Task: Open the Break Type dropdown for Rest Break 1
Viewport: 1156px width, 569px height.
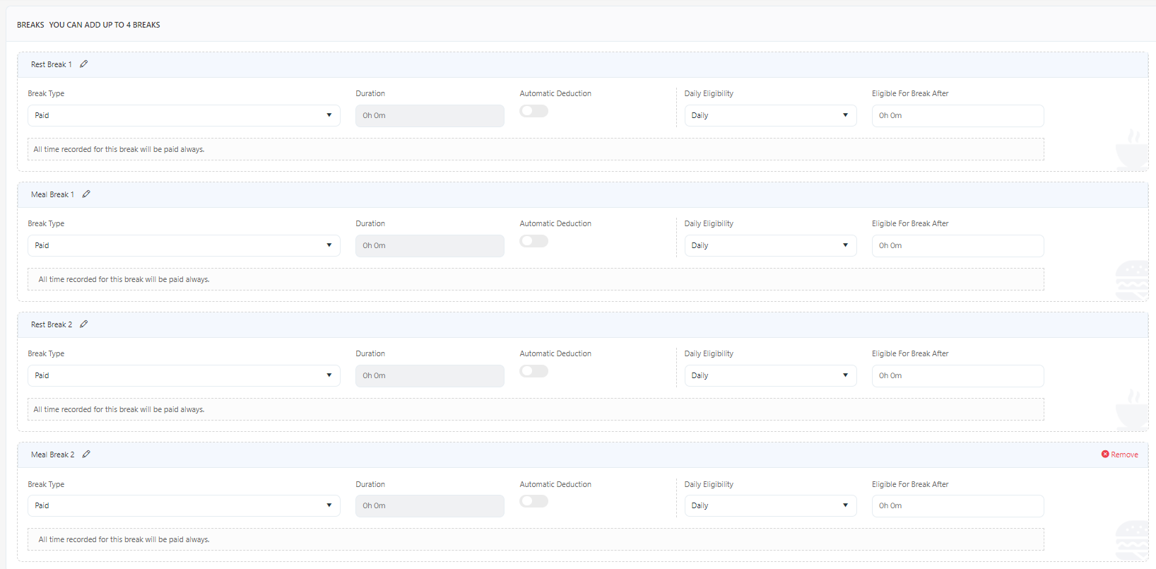Action: pos(184,116)
